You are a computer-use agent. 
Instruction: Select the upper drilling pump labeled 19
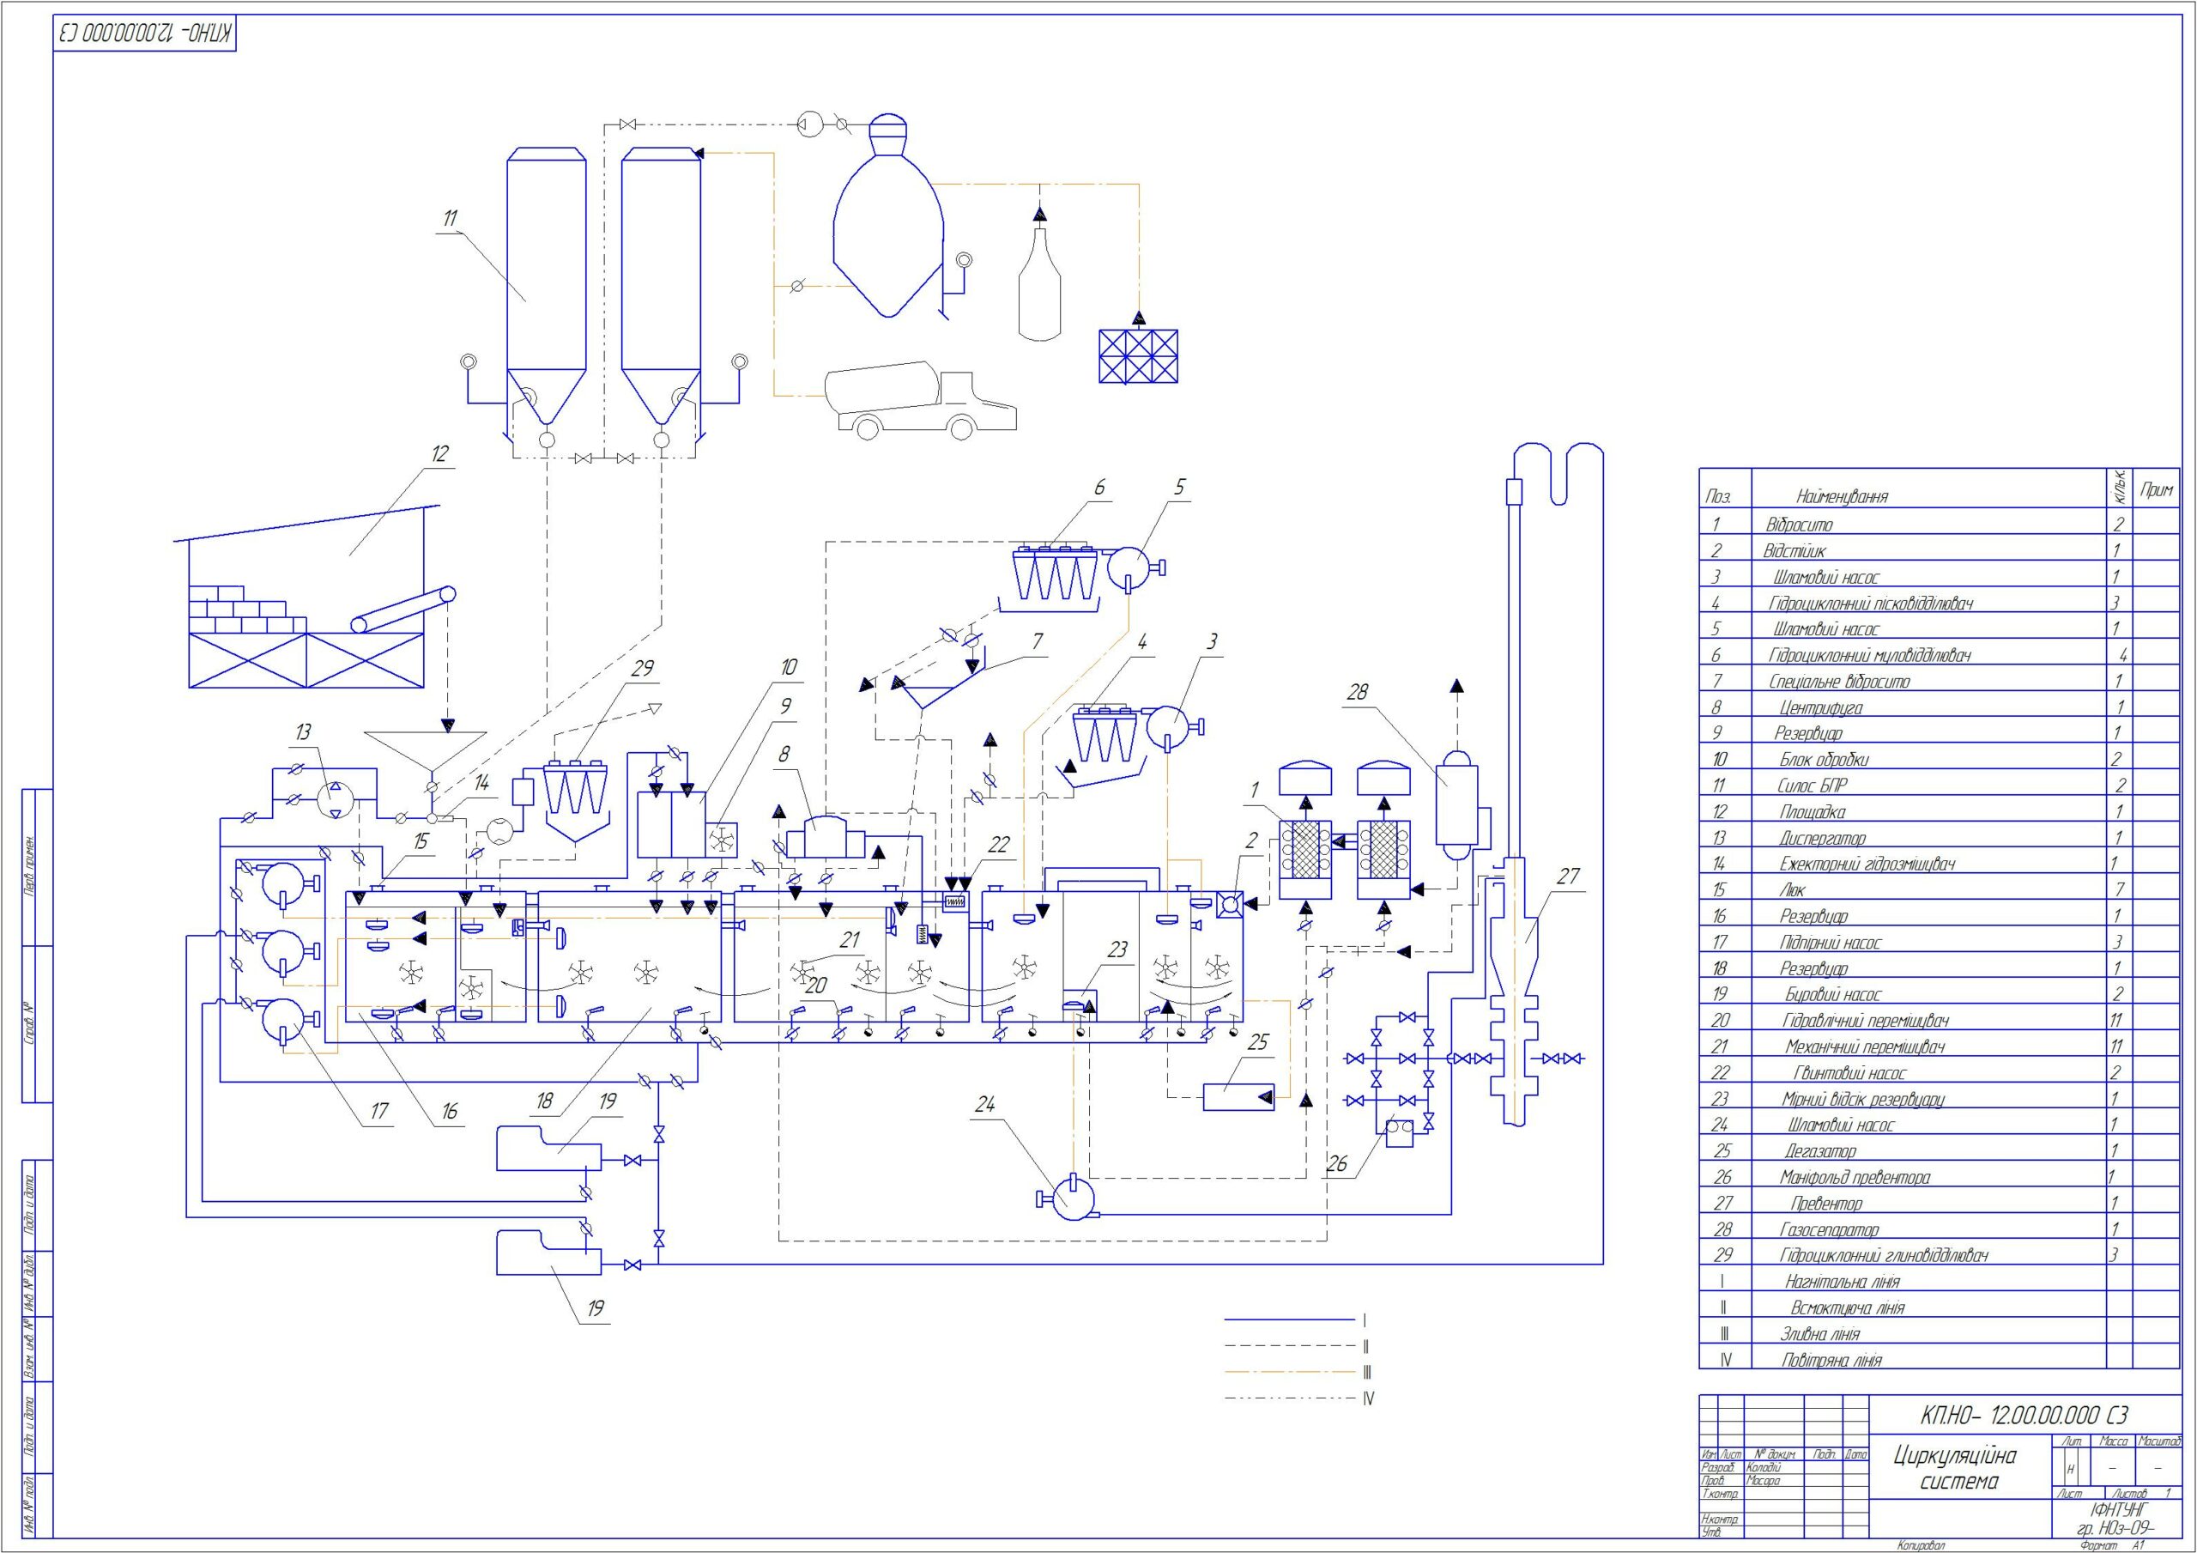pyautogui.click(x=548, y=1148)
